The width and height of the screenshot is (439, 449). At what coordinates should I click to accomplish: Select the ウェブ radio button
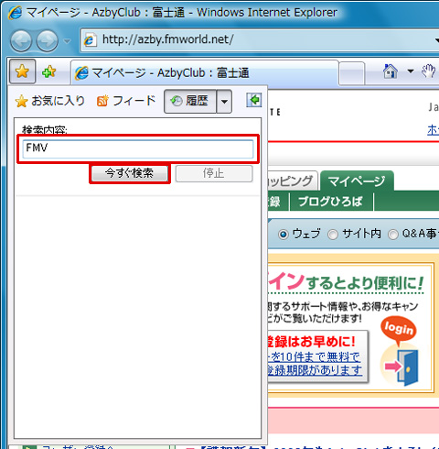tap(284, 235)
